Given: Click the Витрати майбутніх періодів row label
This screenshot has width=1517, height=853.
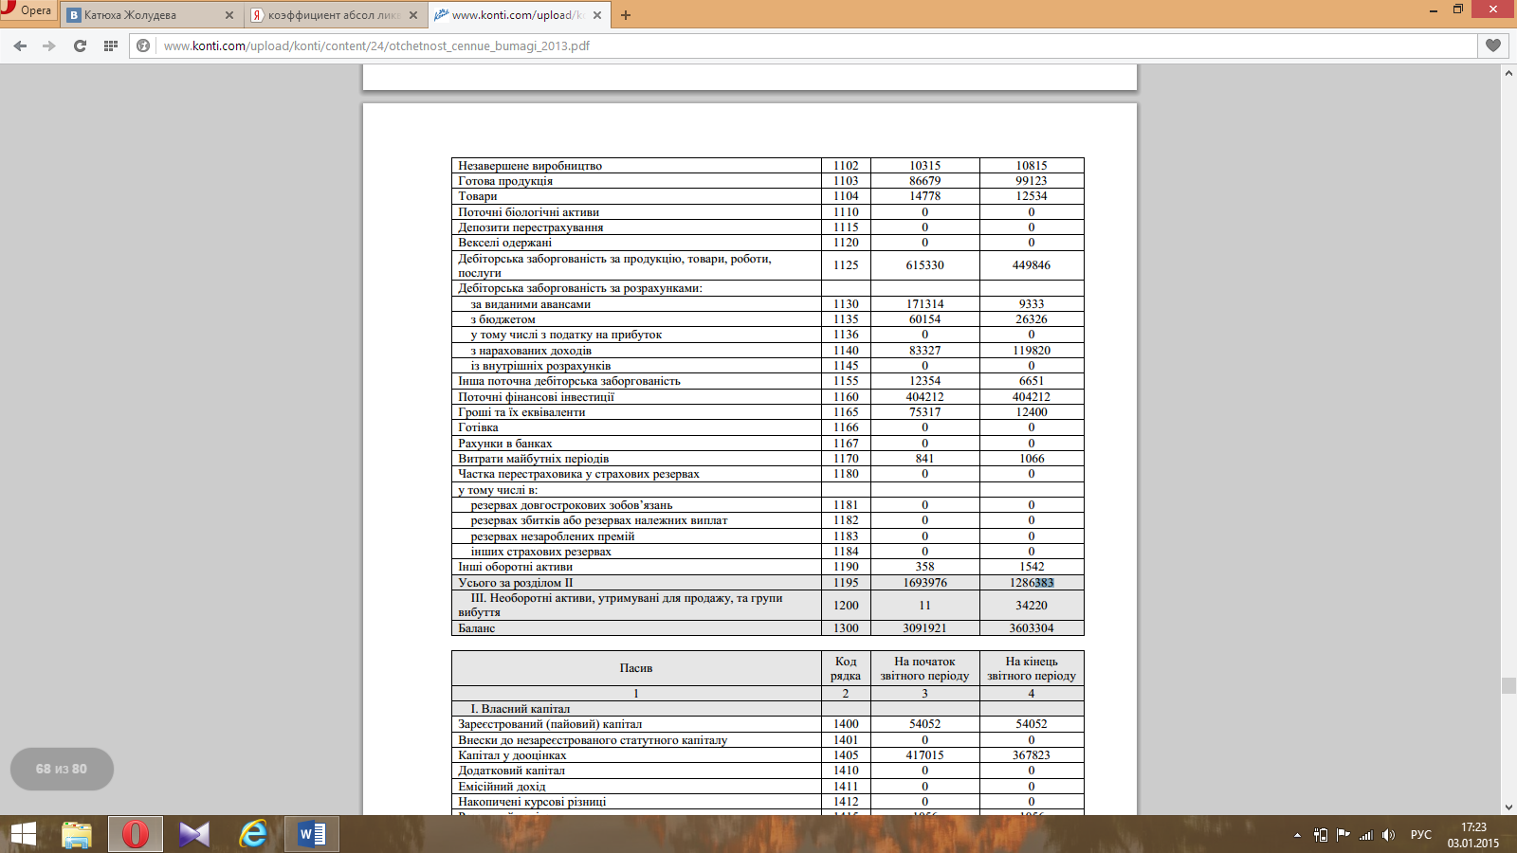Looking at the screenshot, I should (533, 459).
